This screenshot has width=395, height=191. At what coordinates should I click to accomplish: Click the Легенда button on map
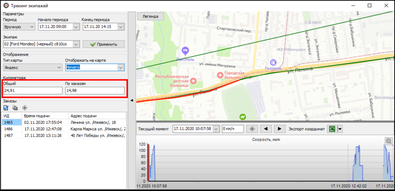(x=151, y=16)
